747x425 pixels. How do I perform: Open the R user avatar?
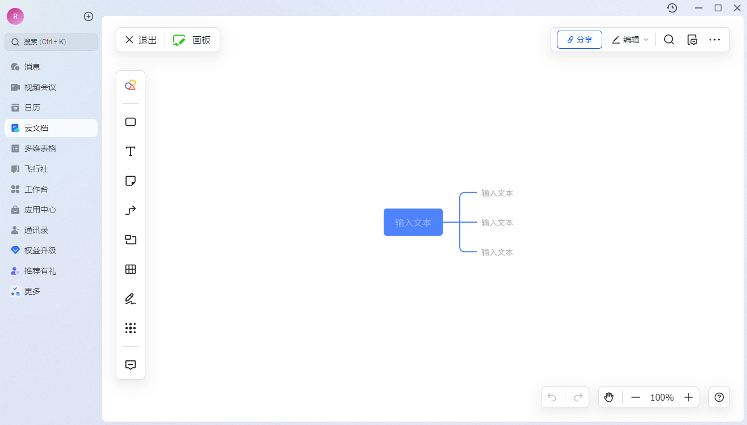pyautogui.click(x=15, y=16)
